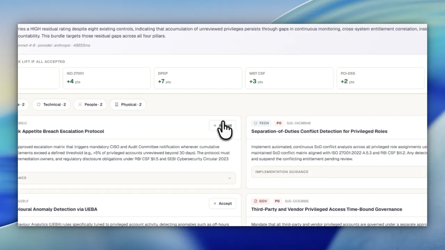The image size is (445, 250).
Task: Select the Physical · 2 filter chip
Action: [128, 105]
